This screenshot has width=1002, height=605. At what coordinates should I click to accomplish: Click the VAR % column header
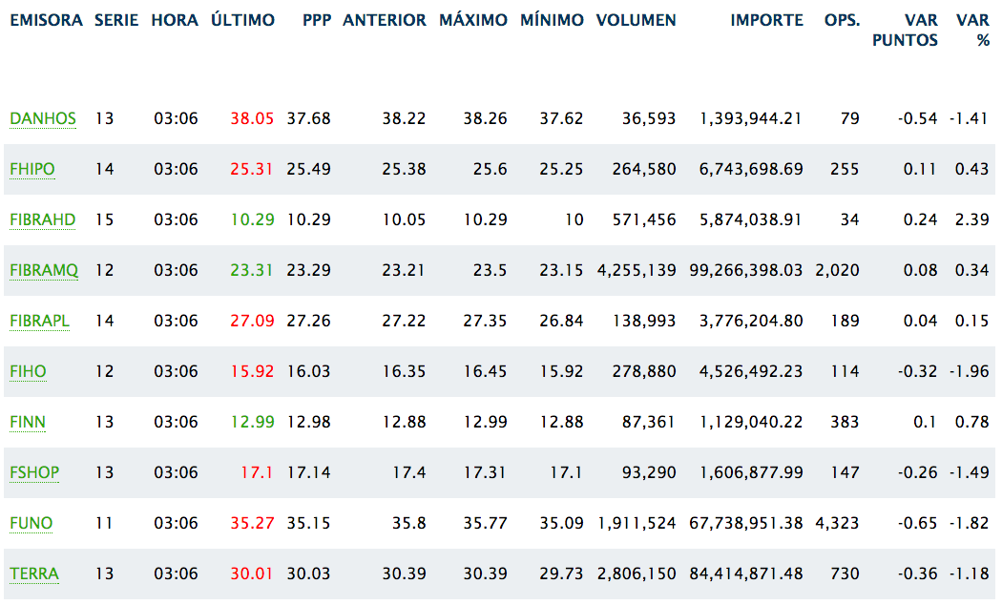(972, 30)
